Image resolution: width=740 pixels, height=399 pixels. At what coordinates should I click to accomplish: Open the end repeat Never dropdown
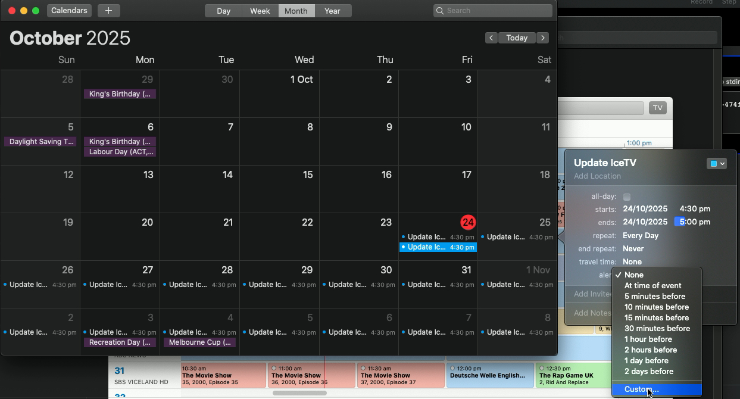pyautogui.click(x=633, y=249)
